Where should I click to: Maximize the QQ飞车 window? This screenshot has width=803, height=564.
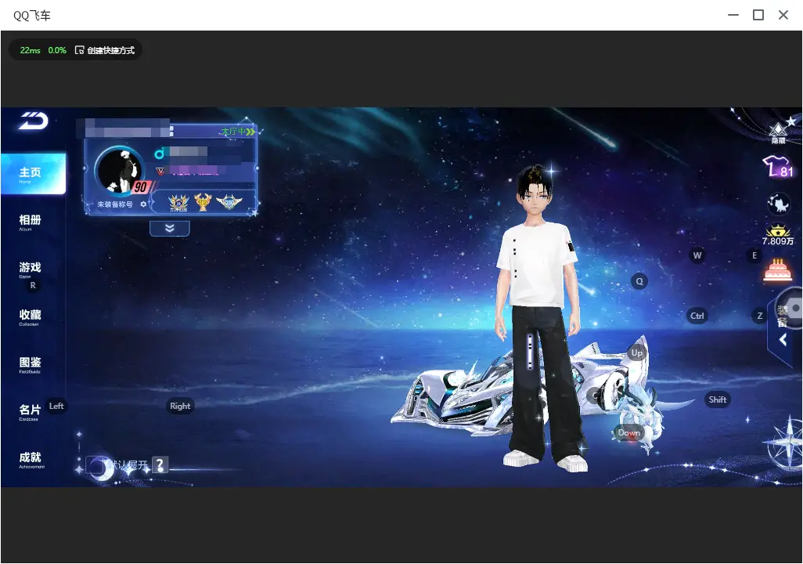tap(758, 15)
